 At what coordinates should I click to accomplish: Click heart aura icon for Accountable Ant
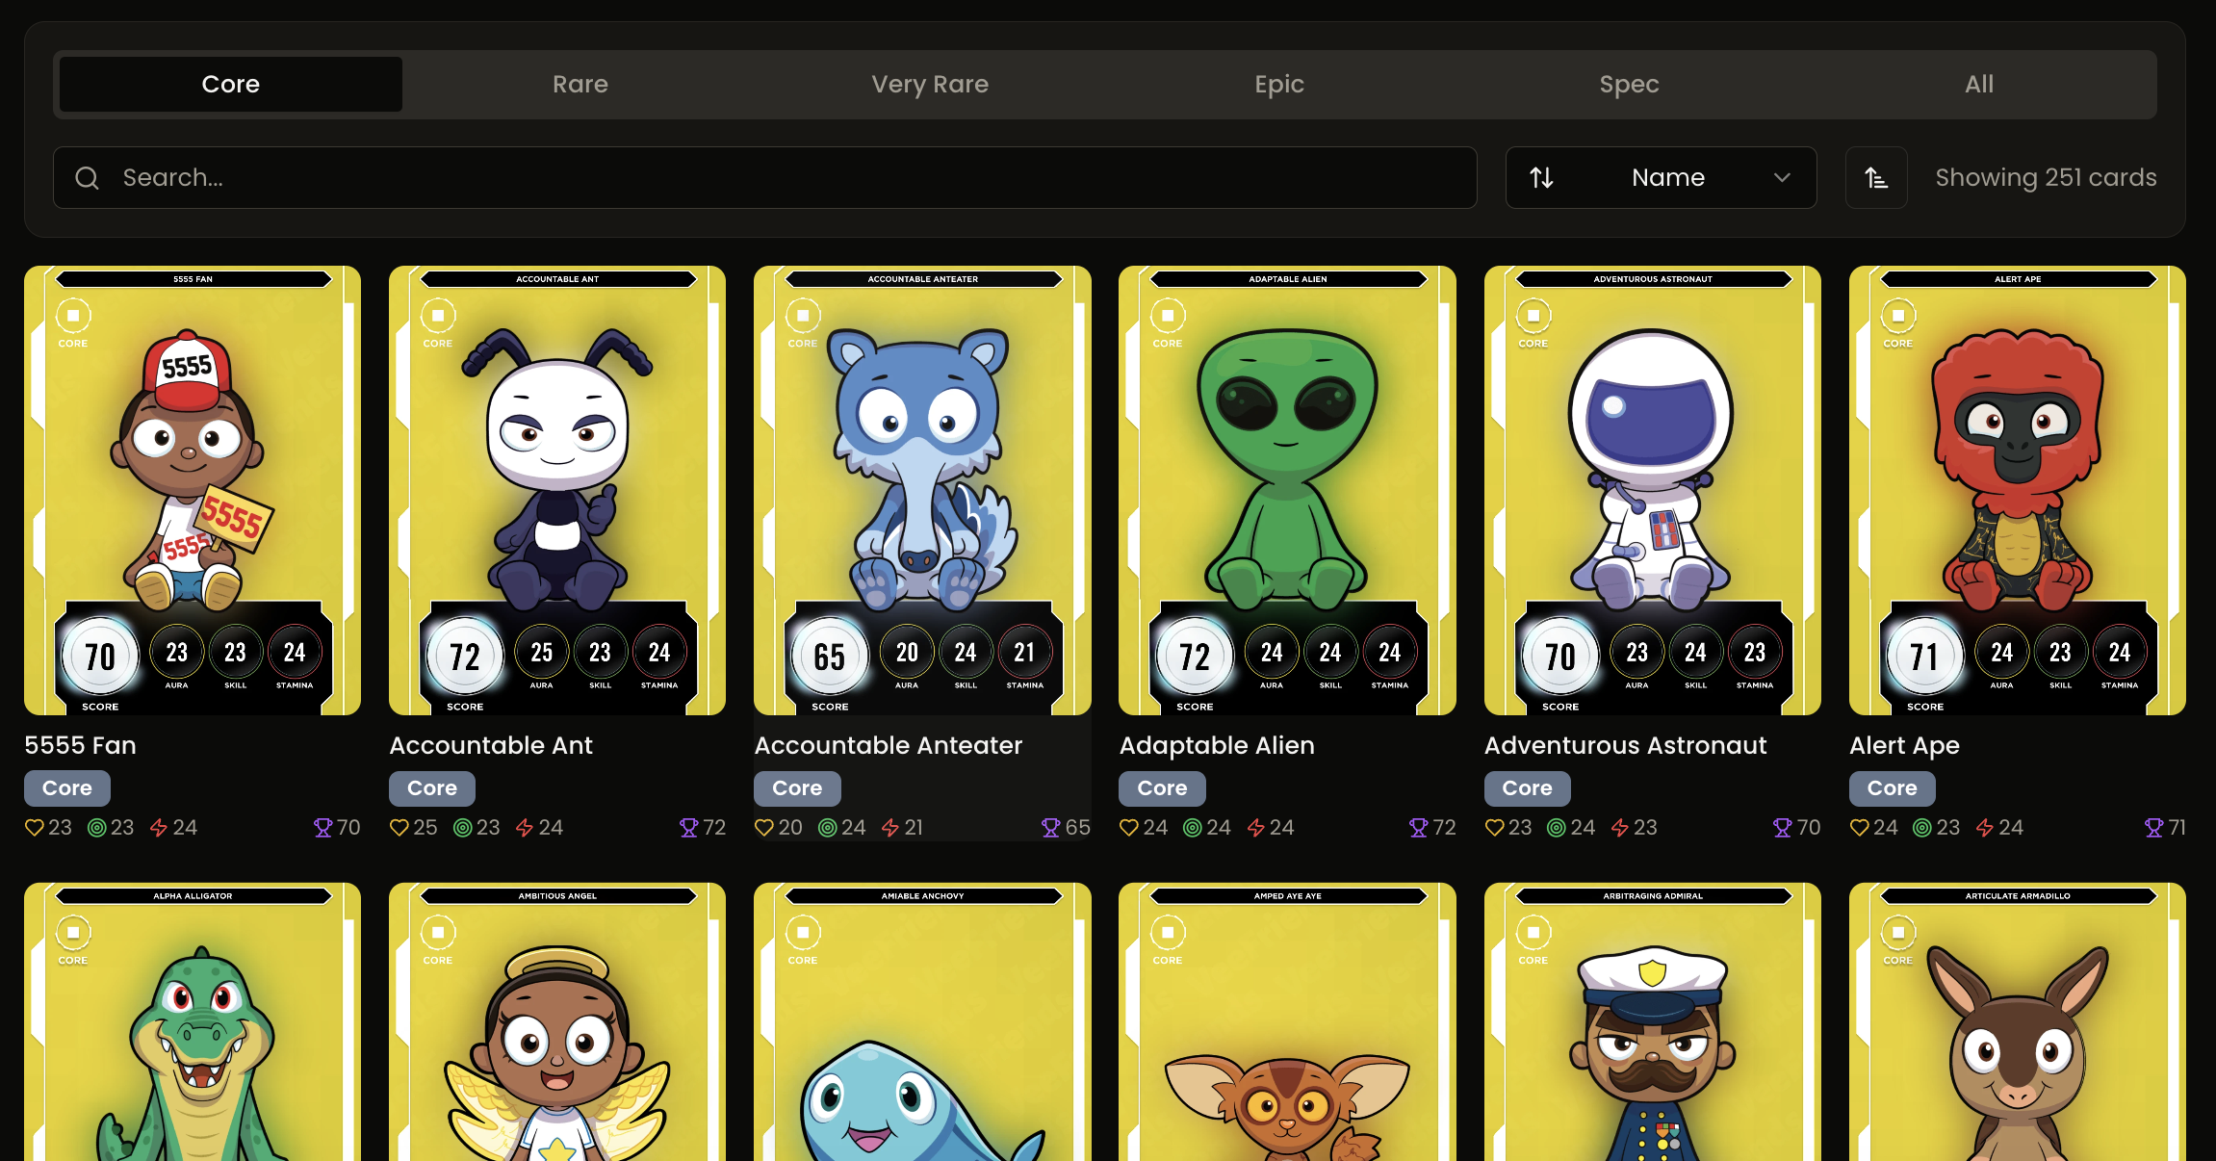pos(399,828)
